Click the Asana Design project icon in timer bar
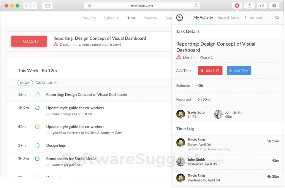The width and height of the screenshot is (285, 188). pyautogui.click(x=56, y=44)
